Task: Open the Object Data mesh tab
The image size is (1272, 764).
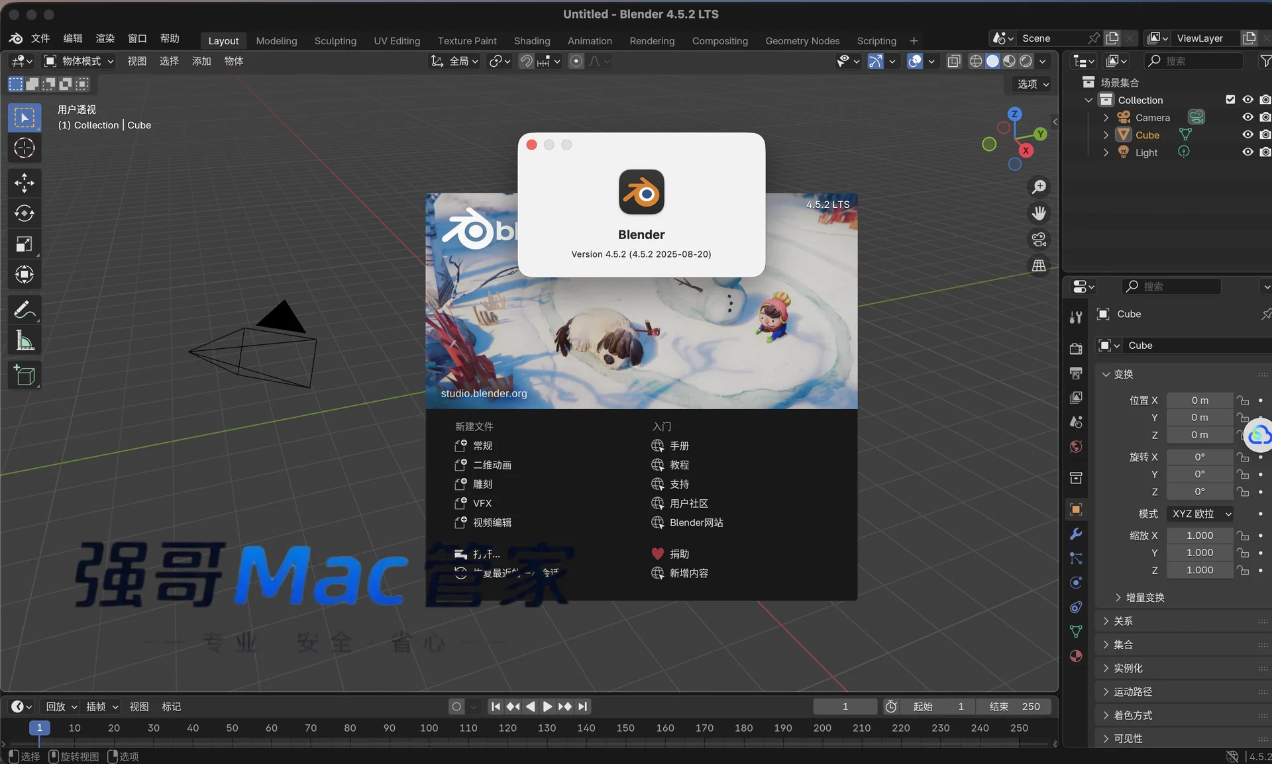Action: pyautogui.click(x=1076, y=631)
